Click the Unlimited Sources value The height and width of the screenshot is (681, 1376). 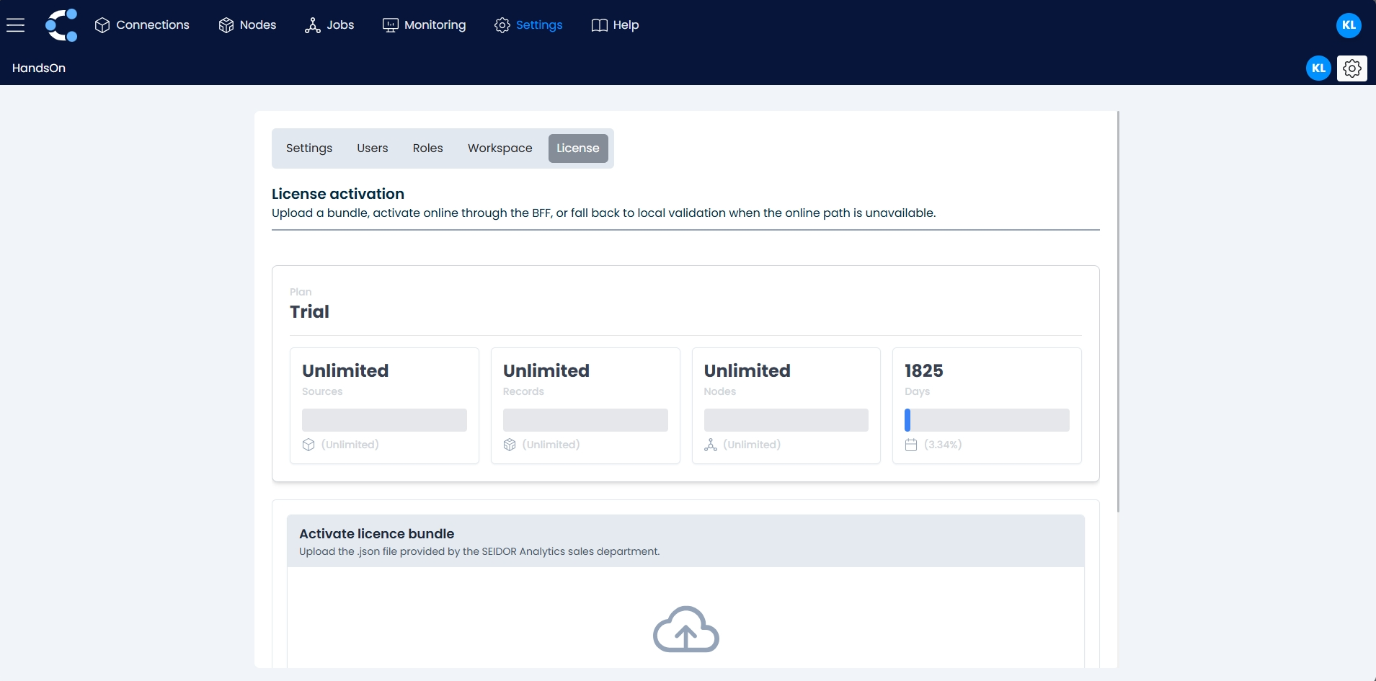point(345,371)
